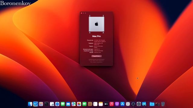193x108 pixels.
Task: Launch Terminal from the Dock
Action: [46, 104]
